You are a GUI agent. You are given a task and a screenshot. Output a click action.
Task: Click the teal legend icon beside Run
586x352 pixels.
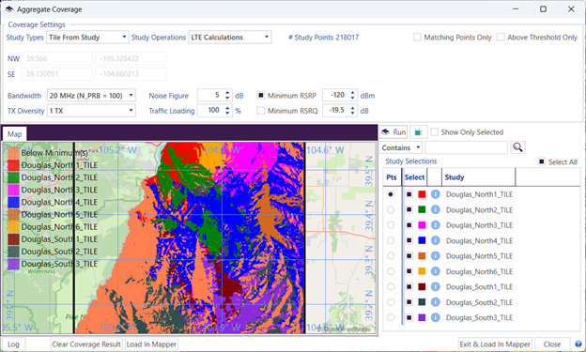(x=419, y=132)
